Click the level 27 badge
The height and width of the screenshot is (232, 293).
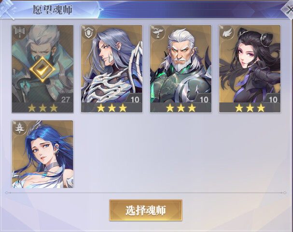pos(65,100)
